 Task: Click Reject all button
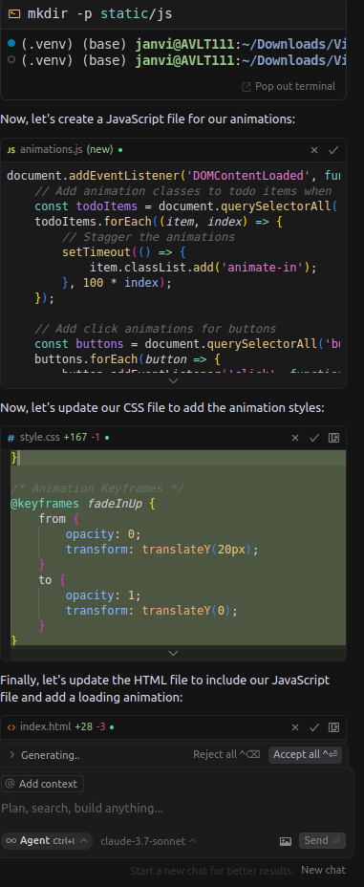pyautogui.click(x=226, y=754)
